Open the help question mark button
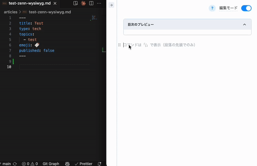Viewport: 257px width, 166px height. (212, 8)
